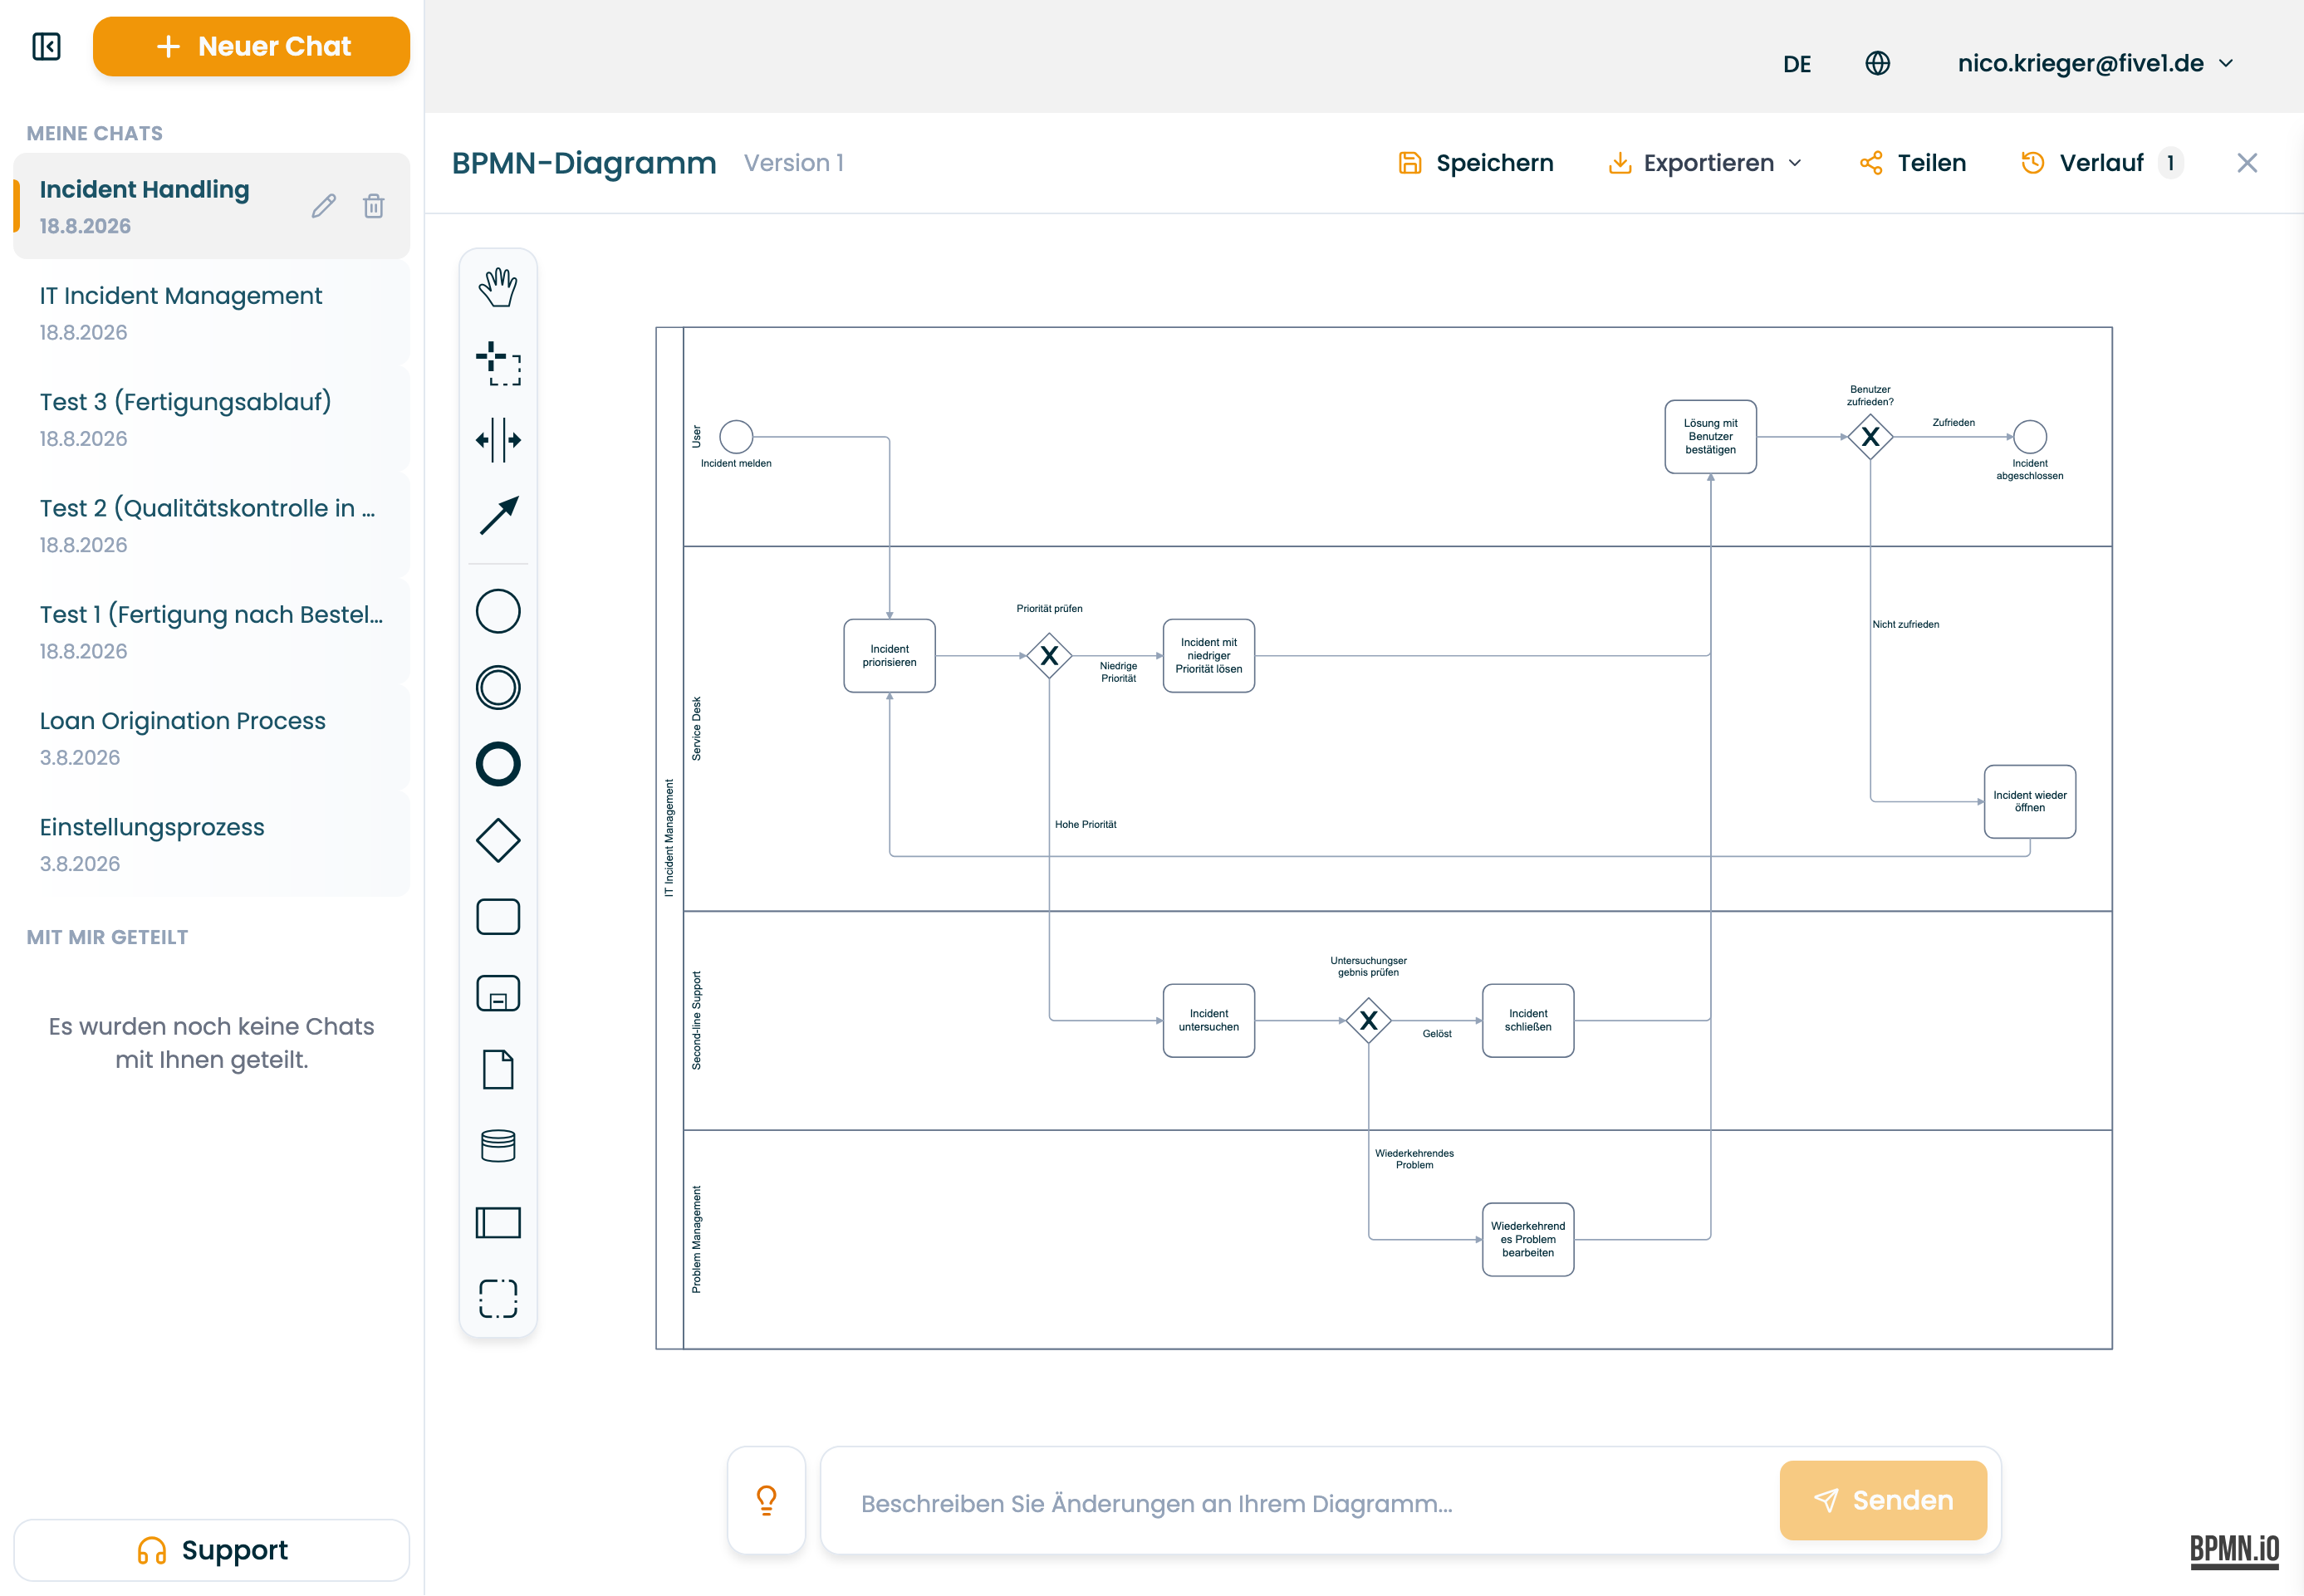Open Loan Origination Process chat
This screenshot has width=2304, height=1596.
click(212, 738)
